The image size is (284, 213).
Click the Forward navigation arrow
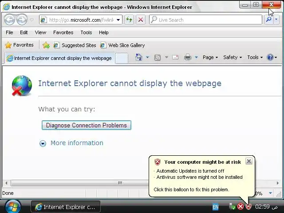(22, 20)
